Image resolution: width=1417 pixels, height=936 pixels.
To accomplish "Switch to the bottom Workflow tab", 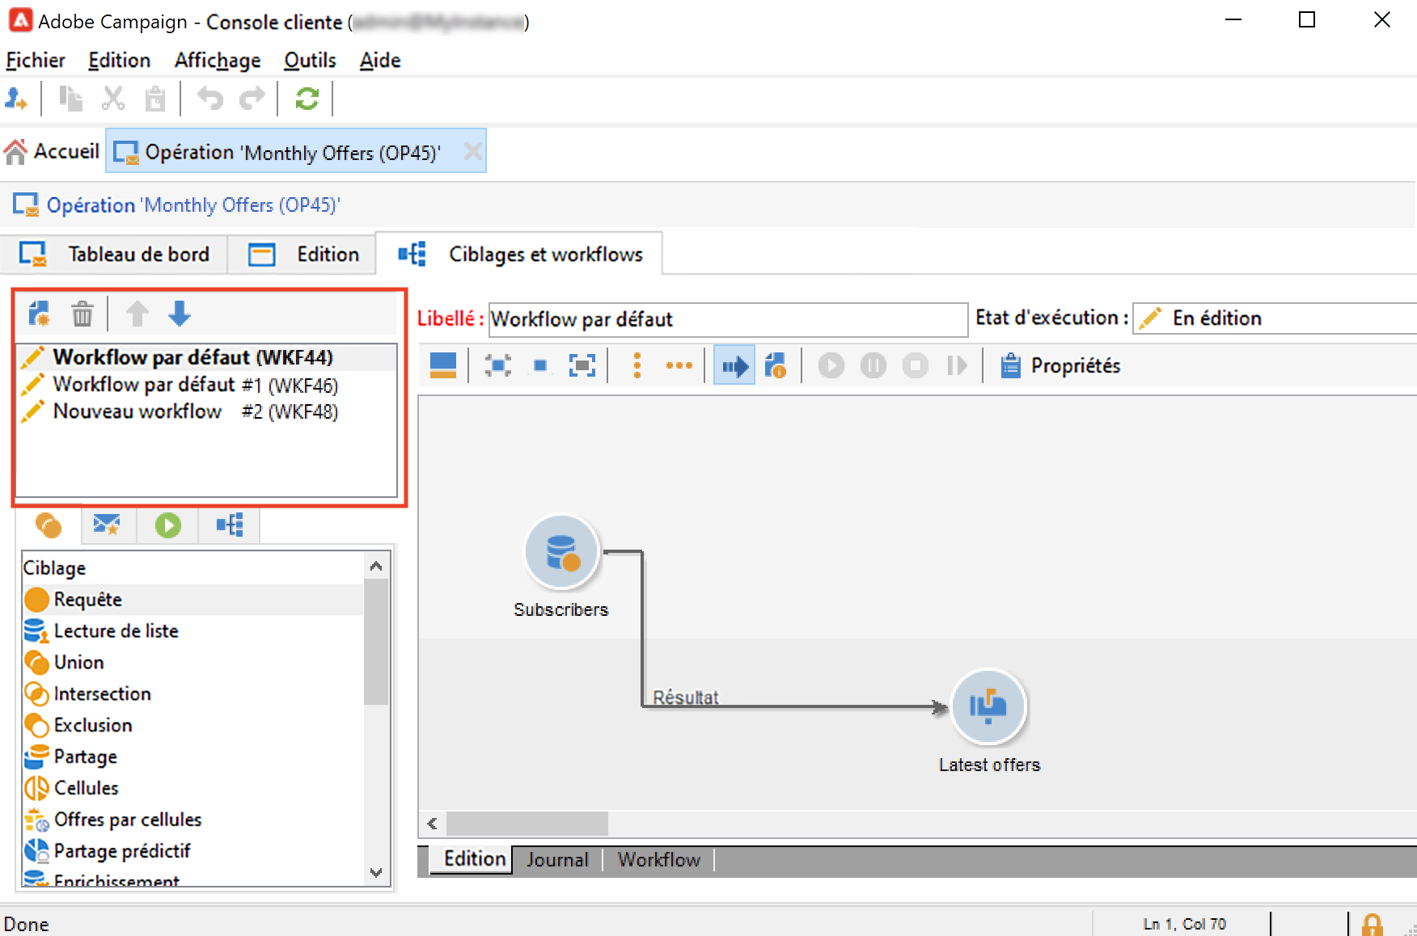I will 659,860.
